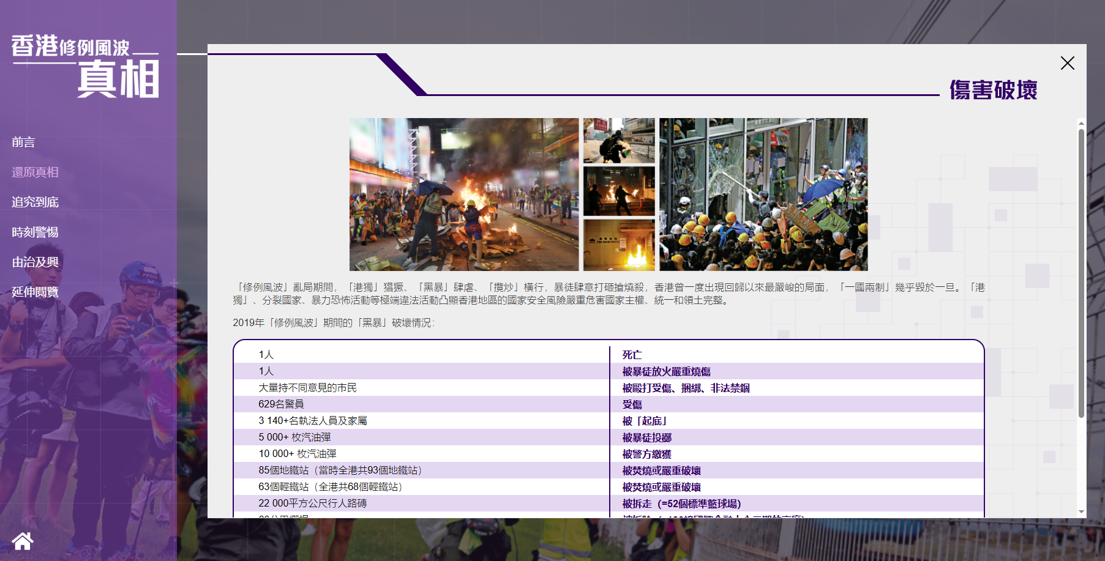Click the 629名警員 table row

pyautogui.click(x=608, y=404)
